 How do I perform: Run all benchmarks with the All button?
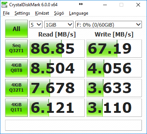coord(16,29)
